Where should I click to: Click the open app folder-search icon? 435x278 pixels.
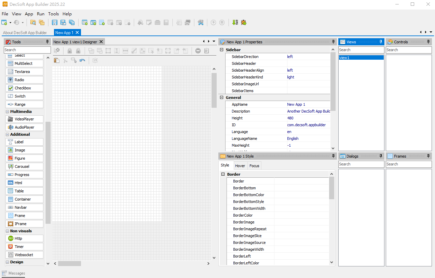tap(33, 23)
